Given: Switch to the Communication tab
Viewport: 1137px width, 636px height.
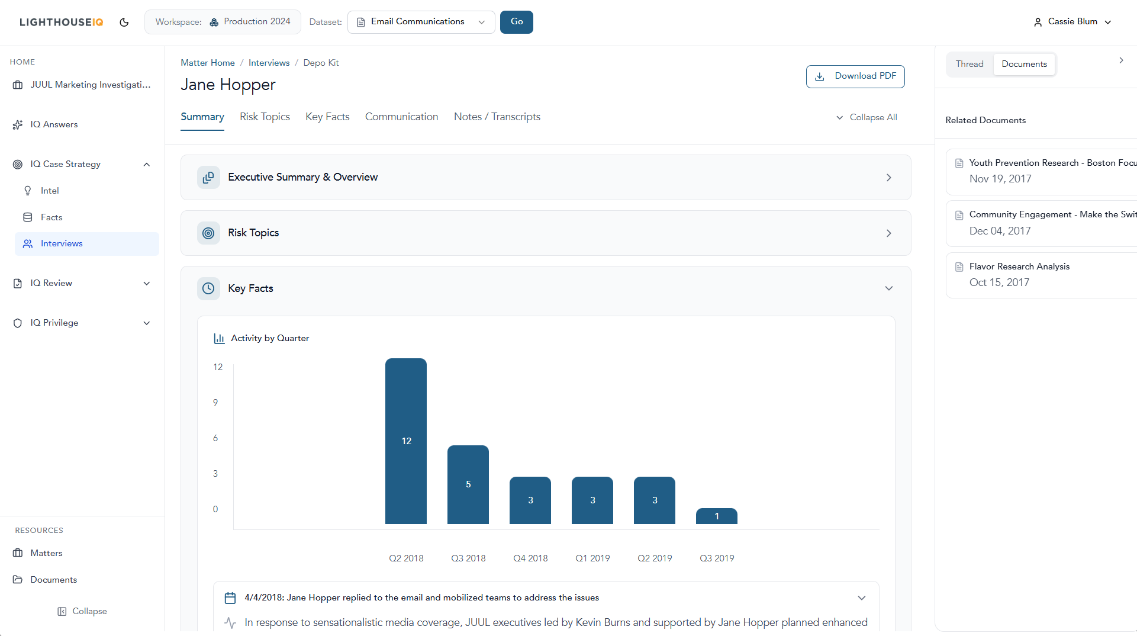Looking at the screenshot, I should (401, 117).
